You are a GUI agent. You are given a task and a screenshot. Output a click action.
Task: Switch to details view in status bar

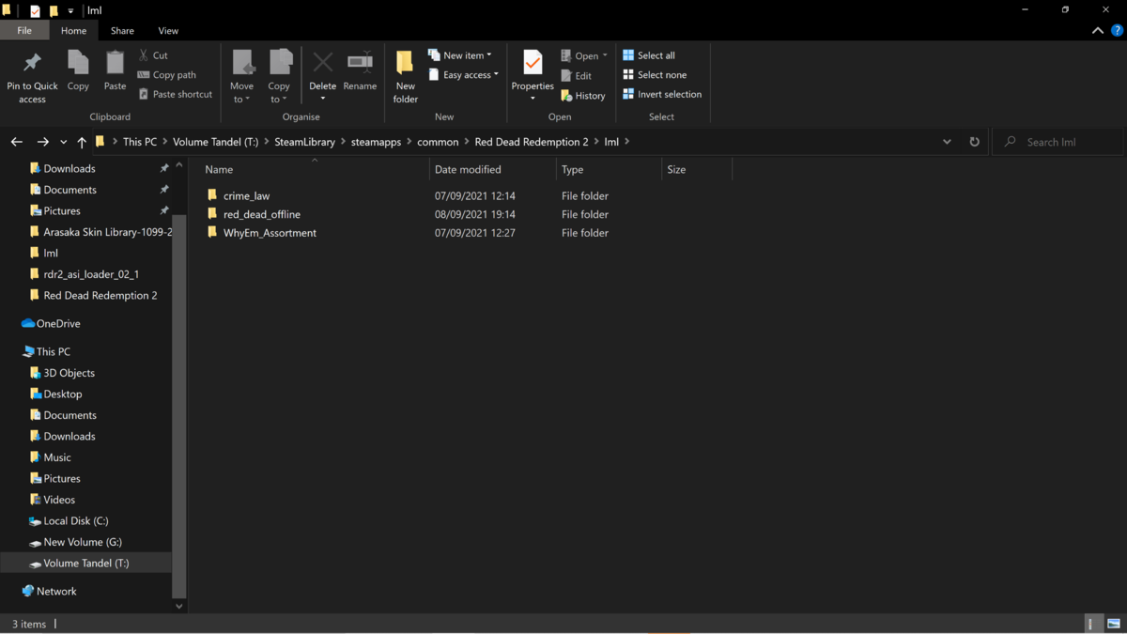click(x=1090, y=624)
